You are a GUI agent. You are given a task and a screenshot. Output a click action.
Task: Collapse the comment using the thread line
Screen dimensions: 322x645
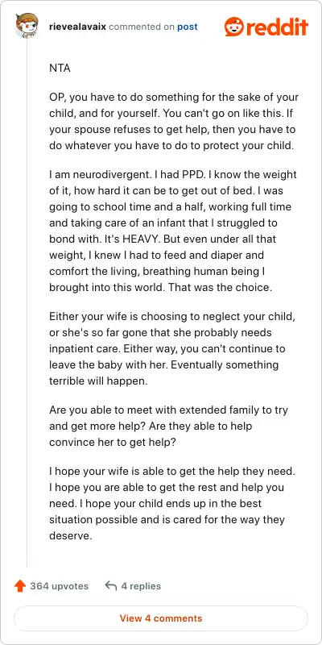click(x=27, y=302)
